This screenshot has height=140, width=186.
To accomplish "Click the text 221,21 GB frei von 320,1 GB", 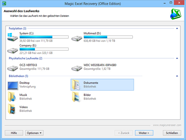I will pyautogui.click(x=36, y=53).
